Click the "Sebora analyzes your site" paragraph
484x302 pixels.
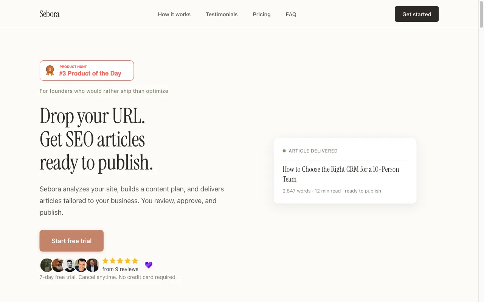click(x=132, y=201)
